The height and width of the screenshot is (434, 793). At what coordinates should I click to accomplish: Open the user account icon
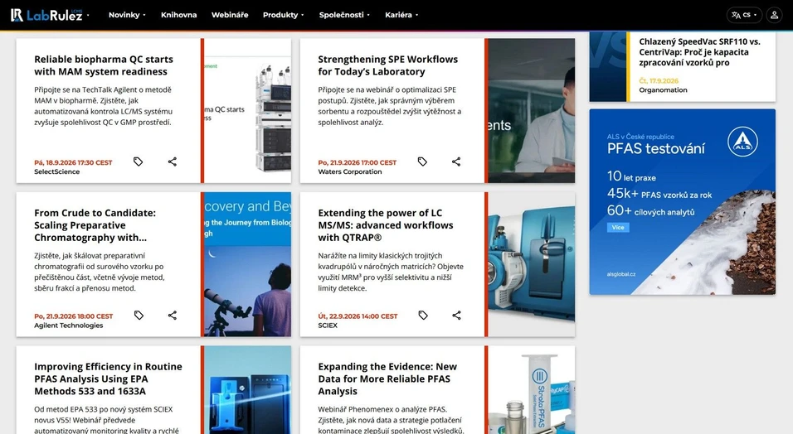click(x=774, y=15)
